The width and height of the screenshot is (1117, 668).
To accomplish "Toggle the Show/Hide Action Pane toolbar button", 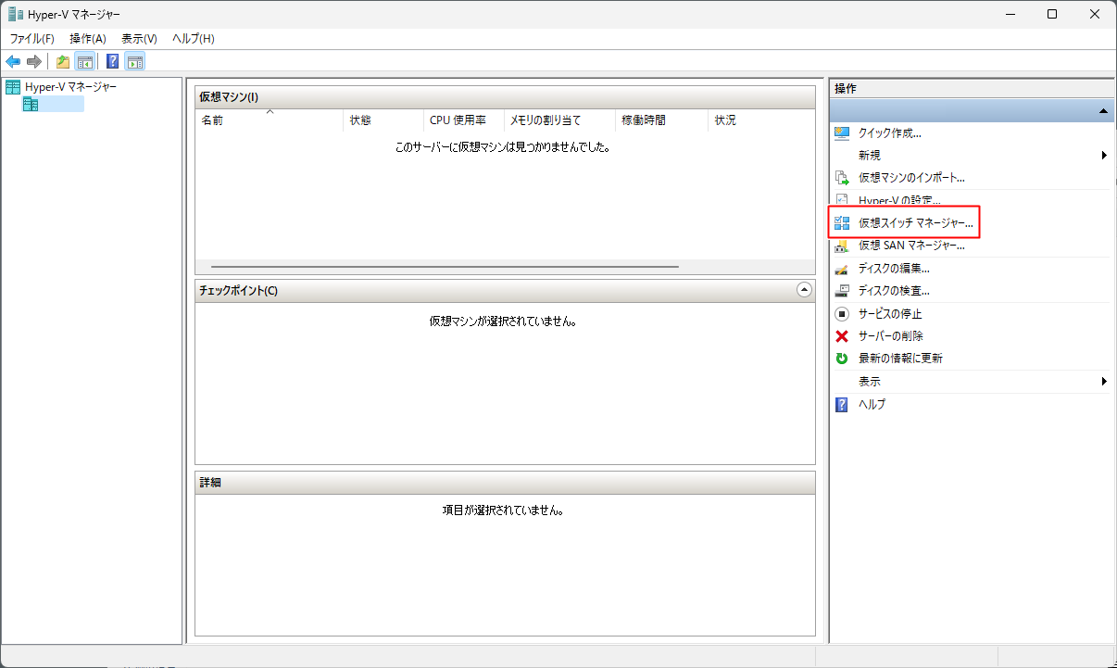I will click(135, 62).
